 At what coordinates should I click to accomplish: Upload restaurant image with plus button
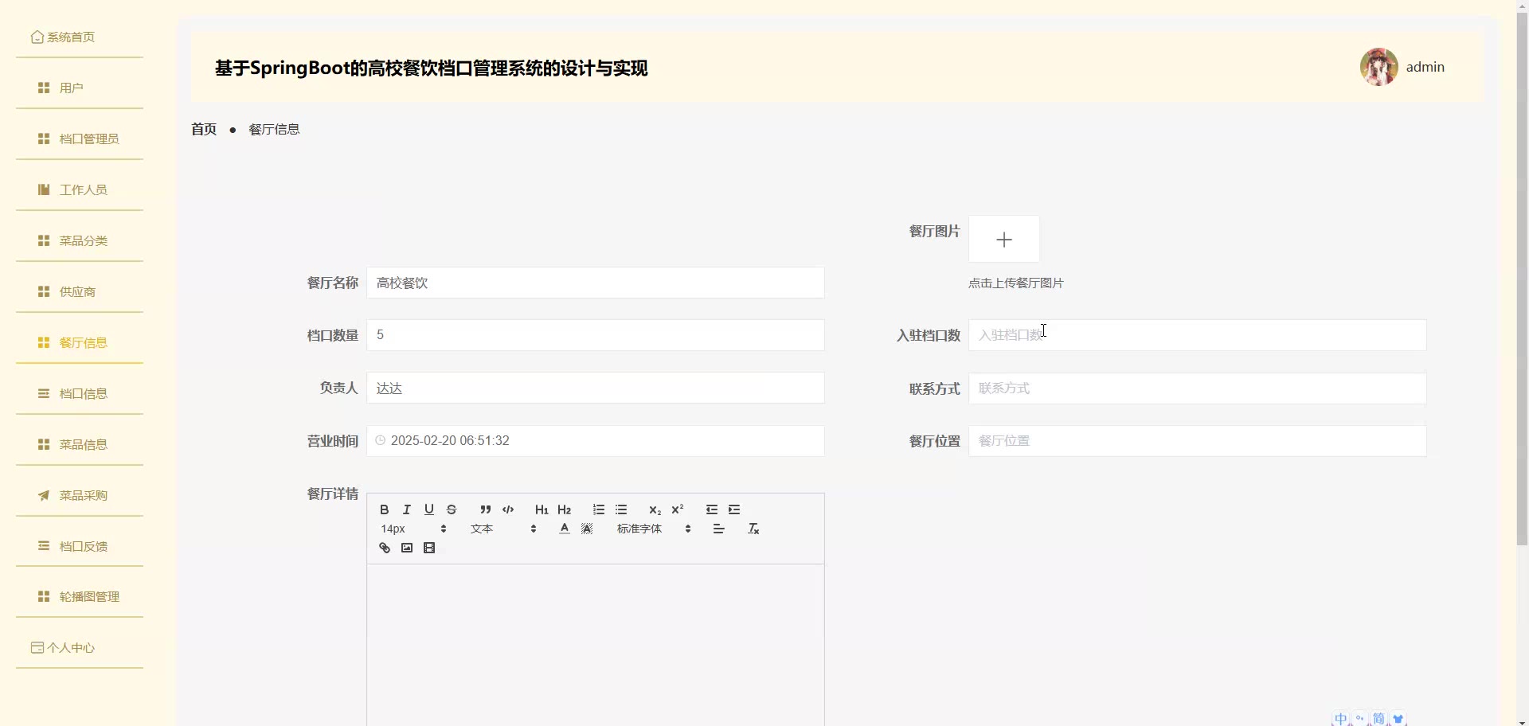tap(1003, 239)
